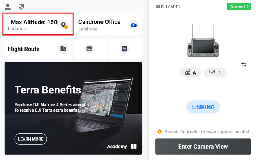Open the Remote Controller firmware update notice

pyautogui.click(x=203, y=132)
